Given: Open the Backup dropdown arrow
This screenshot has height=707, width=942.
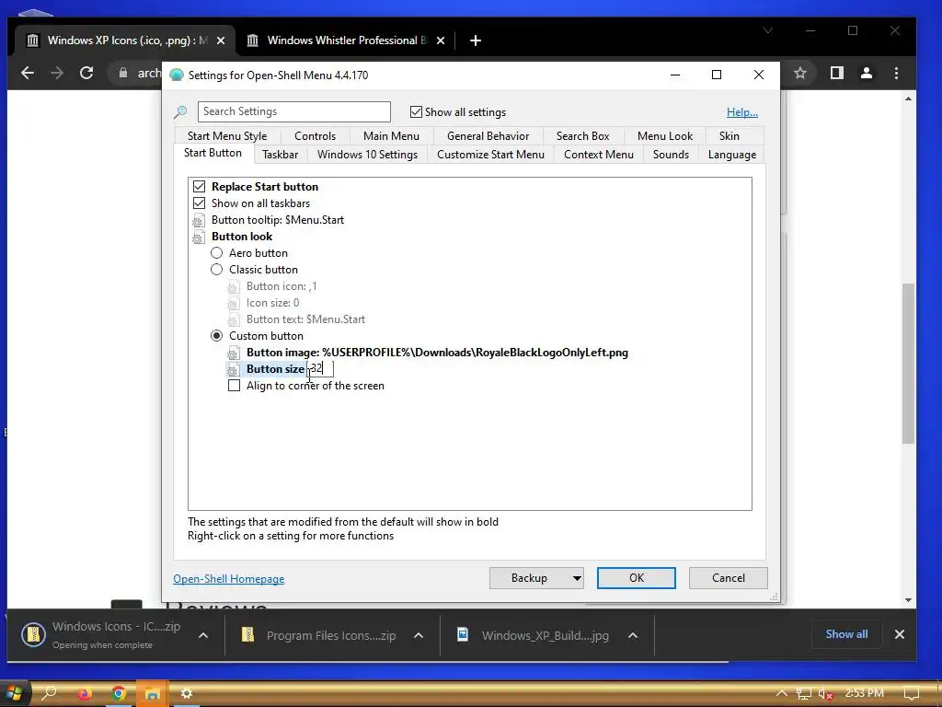Looking at the screenshot, I should click(577, 578).
